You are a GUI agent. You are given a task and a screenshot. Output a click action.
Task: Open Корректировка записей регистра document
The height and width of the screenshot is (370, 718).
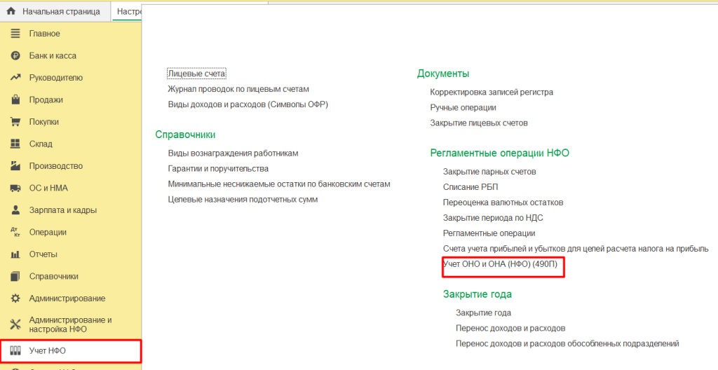pos(492,92)
